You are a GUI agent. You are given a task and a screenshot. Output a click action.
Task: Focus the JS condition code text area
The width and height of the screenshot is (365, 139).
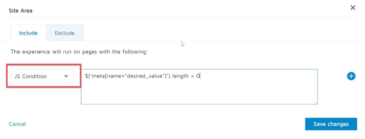[199, 87]
